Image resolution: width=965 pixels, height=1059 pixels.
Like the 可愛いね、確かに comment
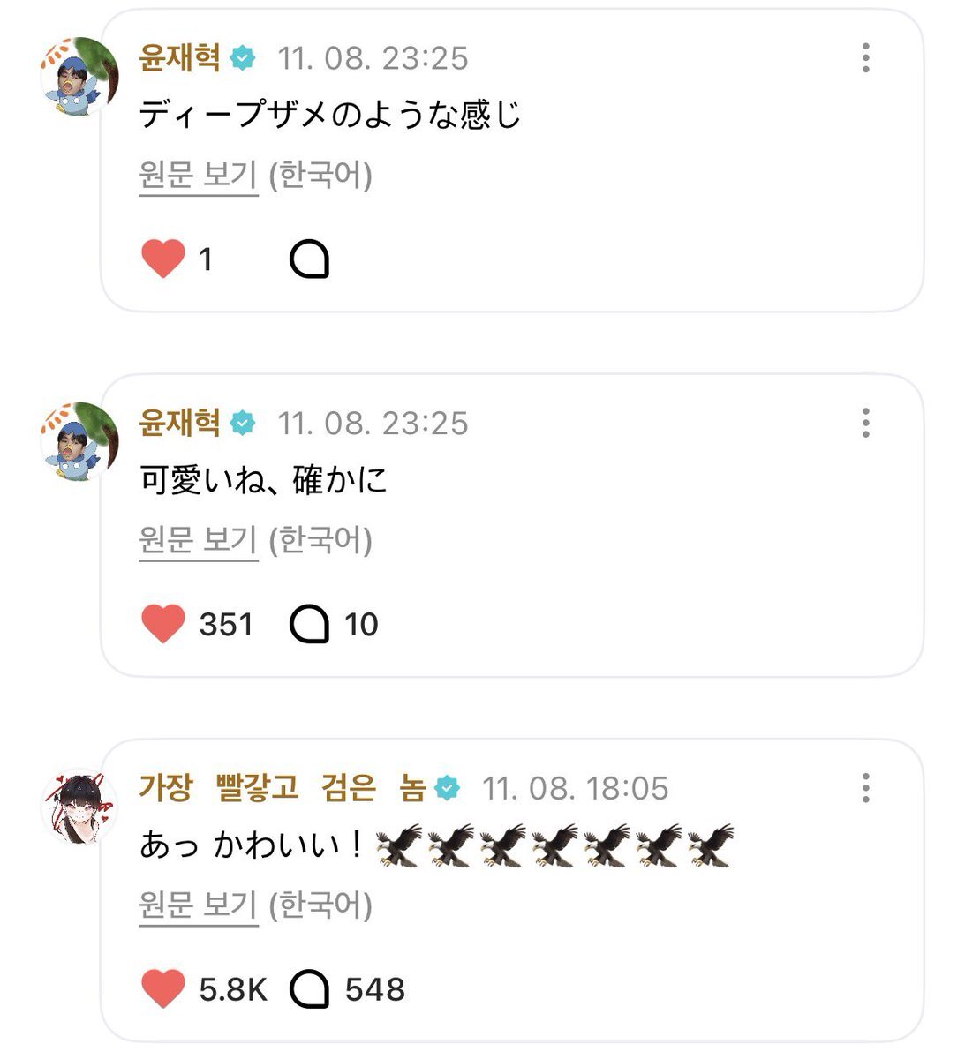coord(163,624)
